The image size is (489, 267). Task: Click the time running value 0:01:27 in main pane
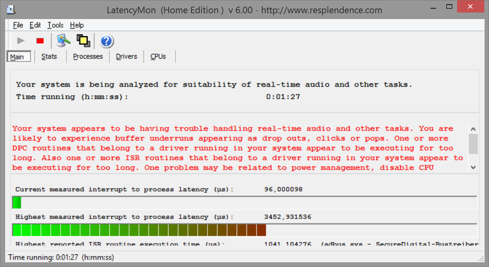click(x=283, y=97)
